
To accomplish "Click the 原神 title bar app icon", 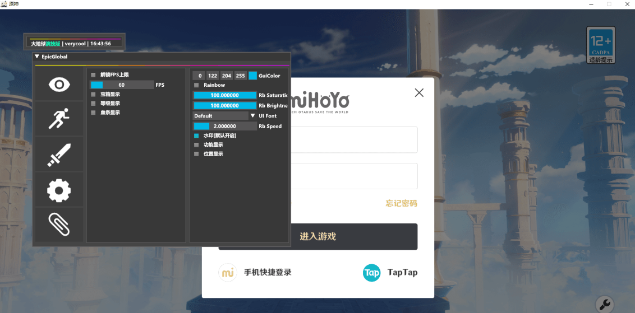I will coord(4,4).
